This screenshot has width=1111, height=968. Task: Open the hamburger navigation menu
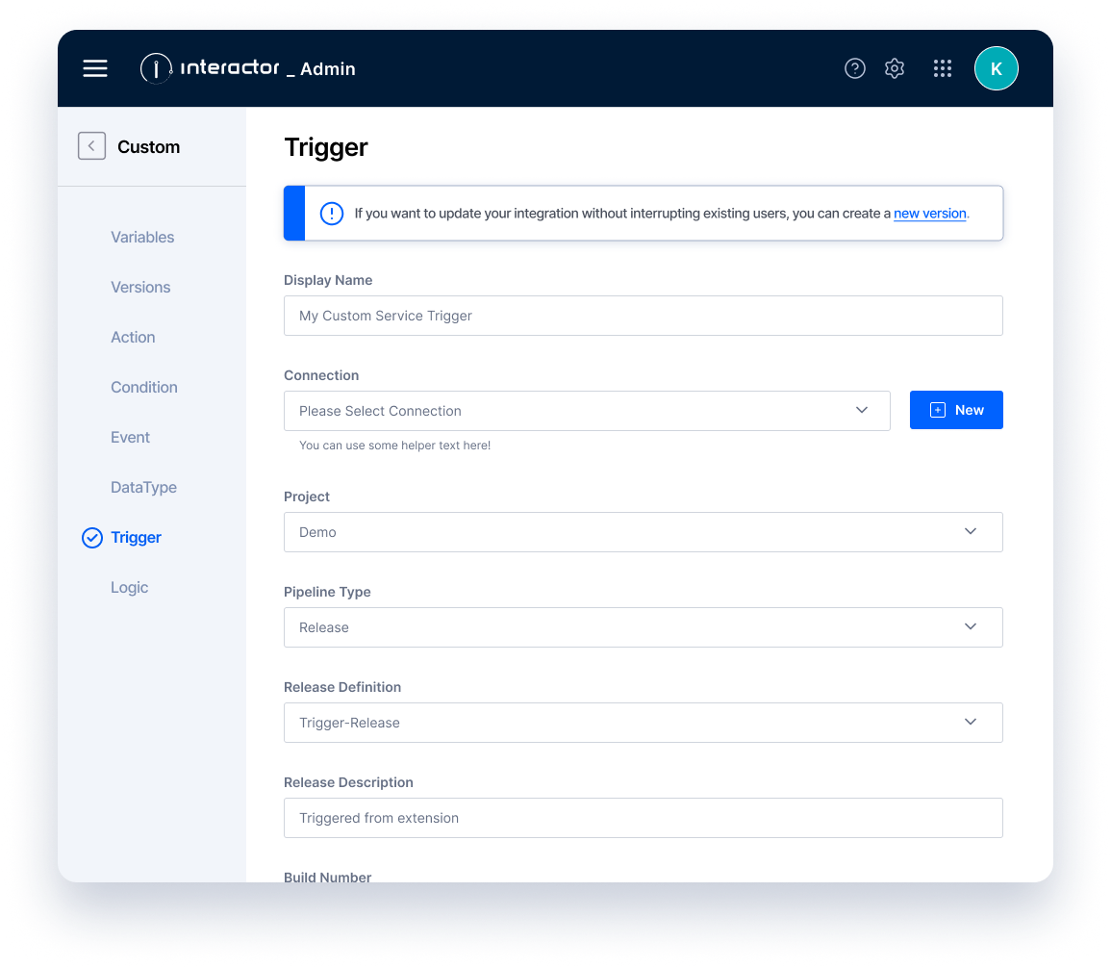[x=94, y=68]
